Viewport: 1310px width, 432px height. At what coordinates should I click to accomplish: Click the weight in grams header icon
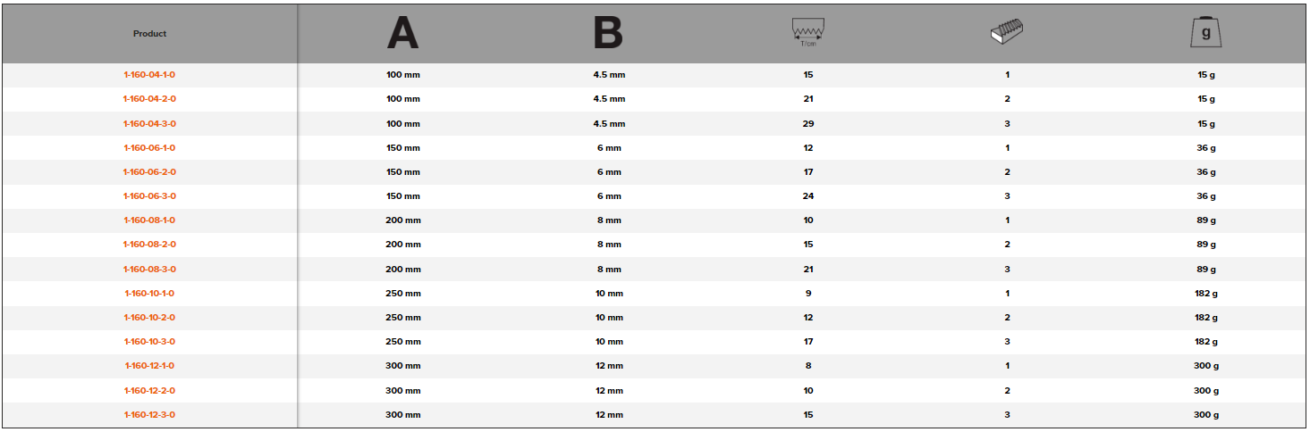pos(1205,33)
